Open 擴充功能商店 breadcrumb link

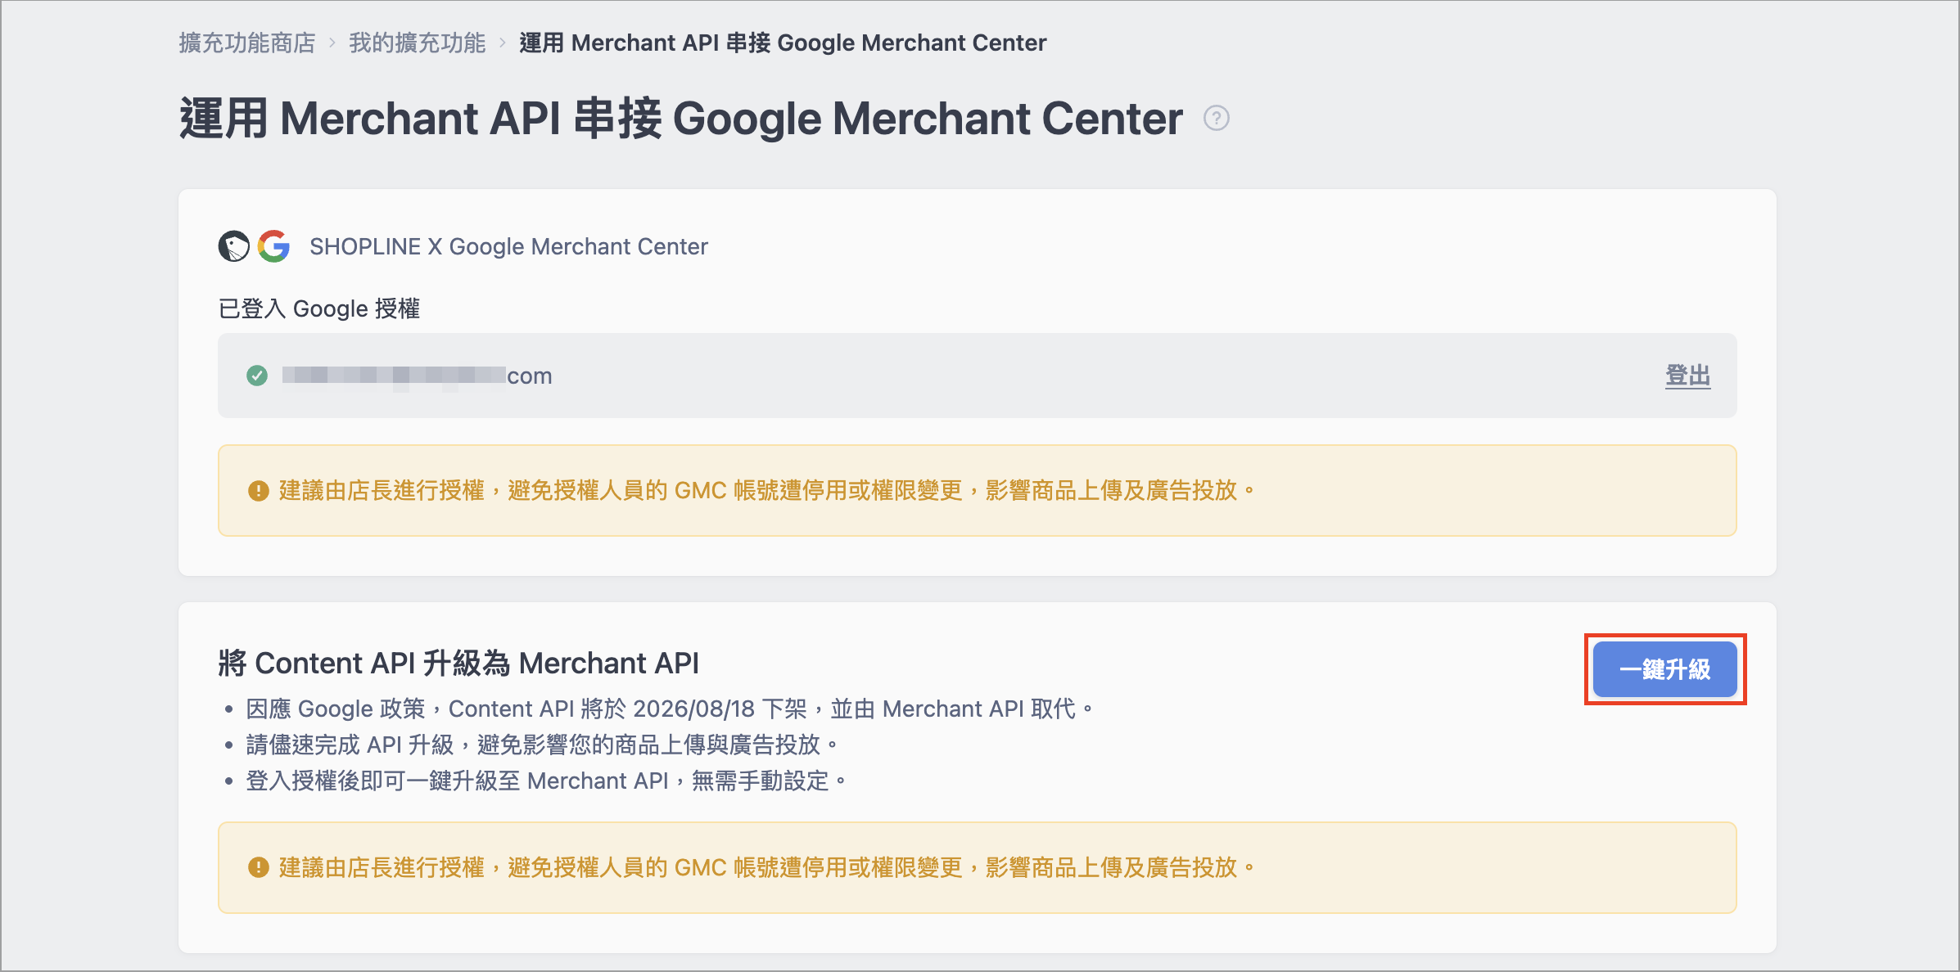247,43
